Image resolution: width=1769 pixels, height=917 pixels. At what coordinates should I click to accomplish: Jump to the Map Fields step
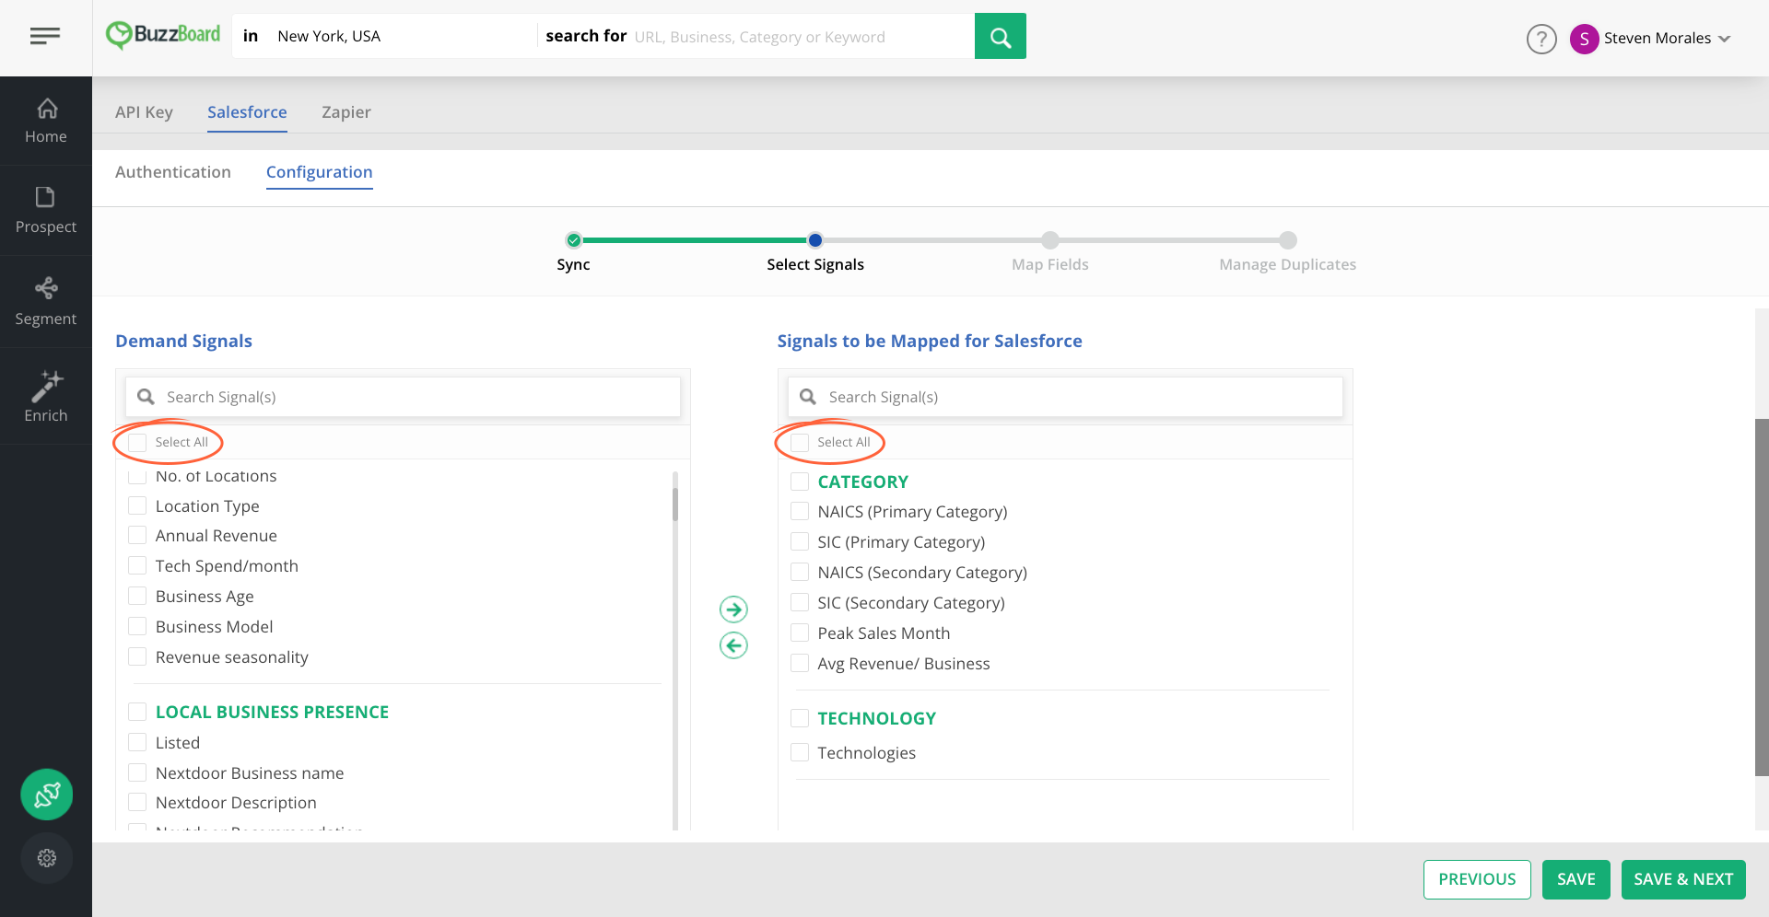[1050, 240]
